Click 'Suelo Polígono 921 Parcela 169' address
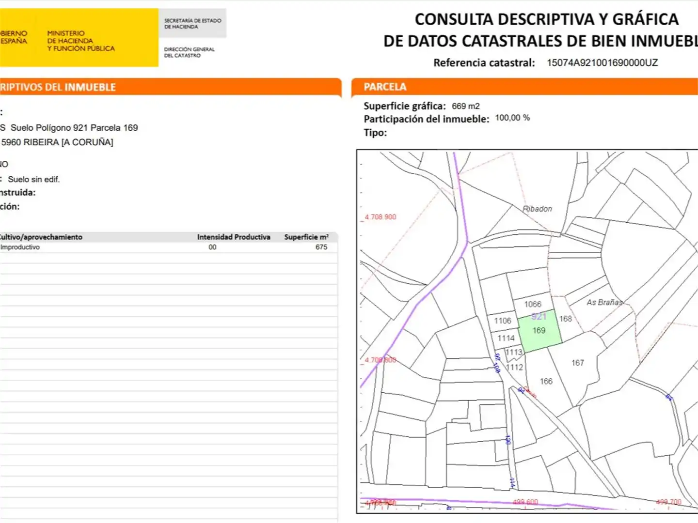The height and width of the screenshot is (523, 698). tap(74, 128)
